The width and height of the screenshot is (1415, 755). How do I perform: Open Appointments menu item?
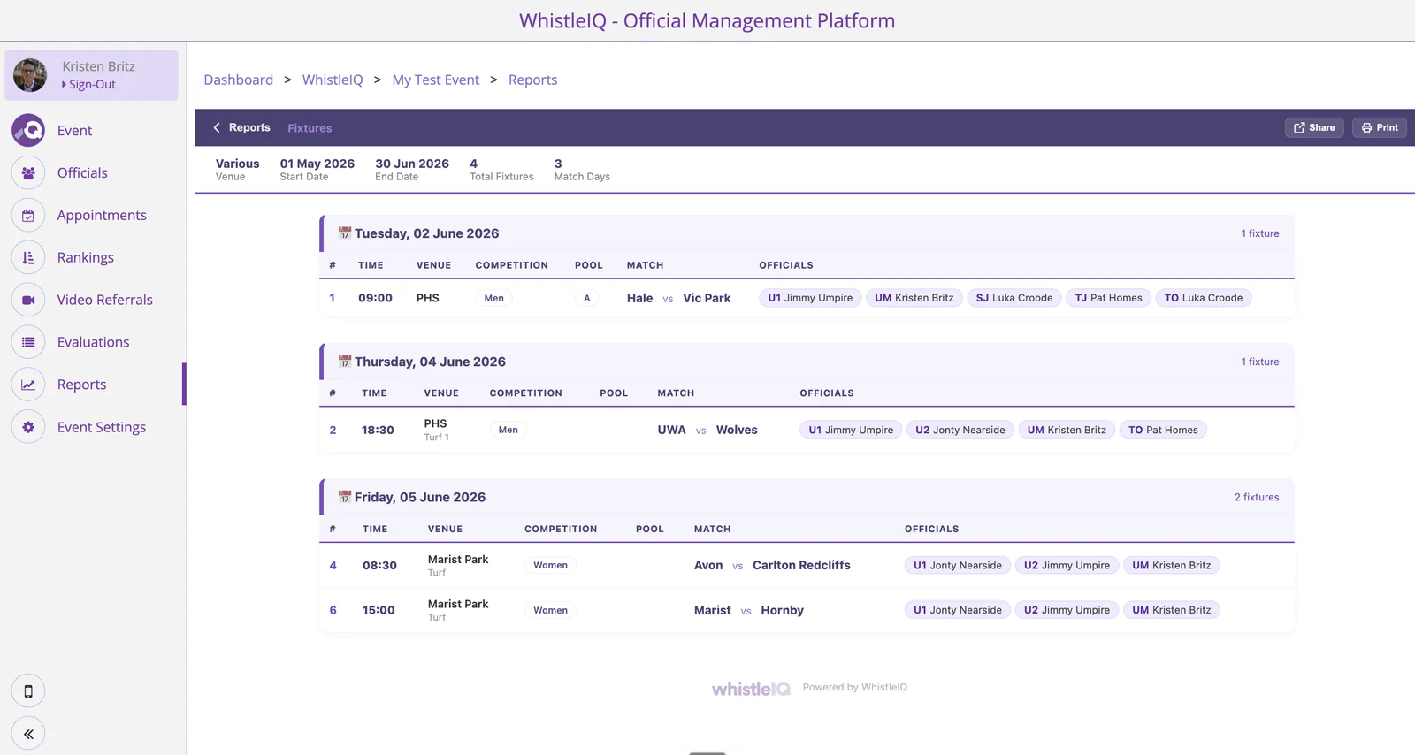(x=102, y=215)
